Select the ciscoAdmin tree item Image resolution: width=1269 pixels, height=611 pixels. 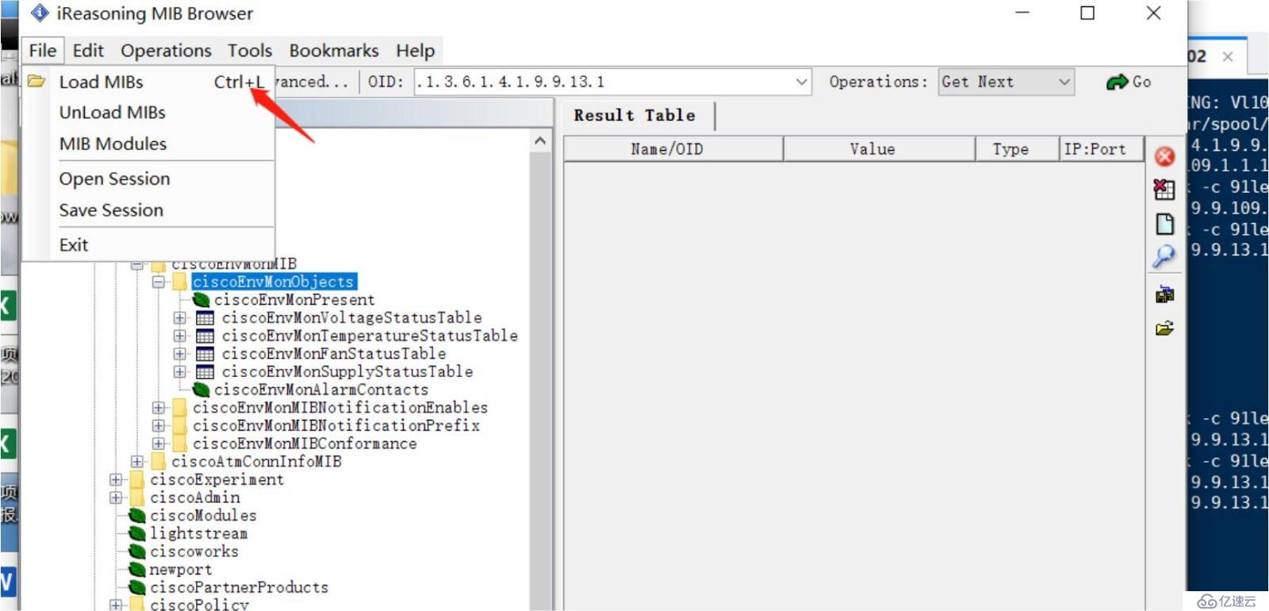coord(195,498)
